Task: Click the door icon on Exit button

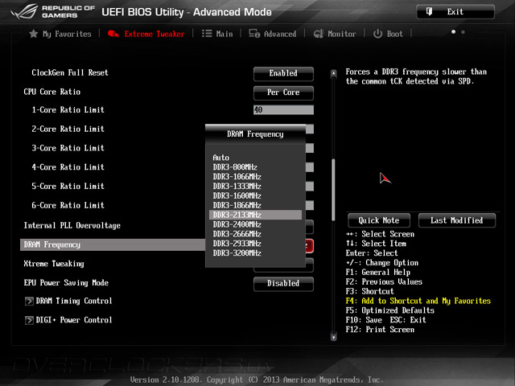Action: point(429,12)
